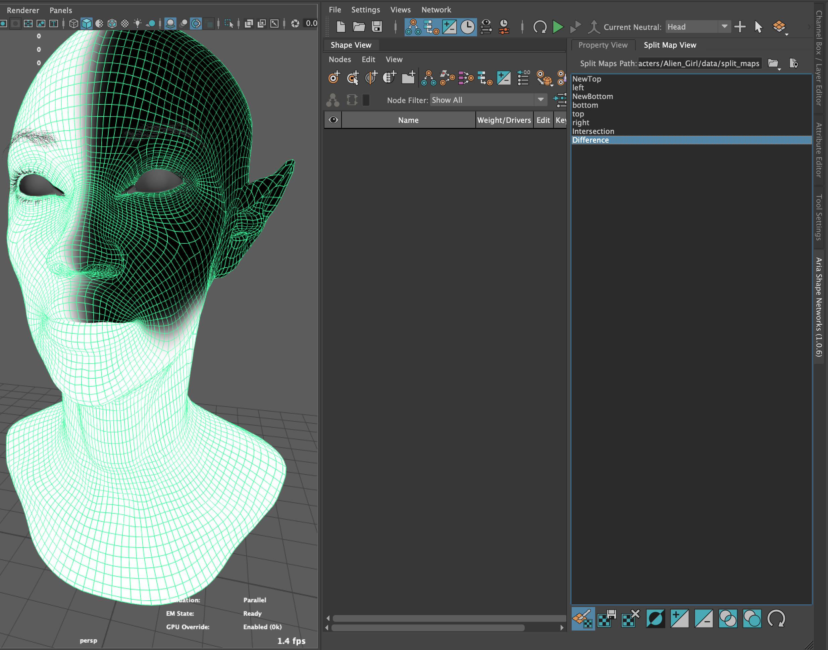This screenshot has width=828, height=650.
Task: Open the Panels viewport menu
Action: click(60, 10)
